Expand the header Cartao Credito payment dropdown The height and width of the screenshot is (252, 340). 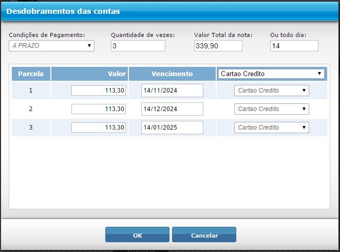(271, 74)
